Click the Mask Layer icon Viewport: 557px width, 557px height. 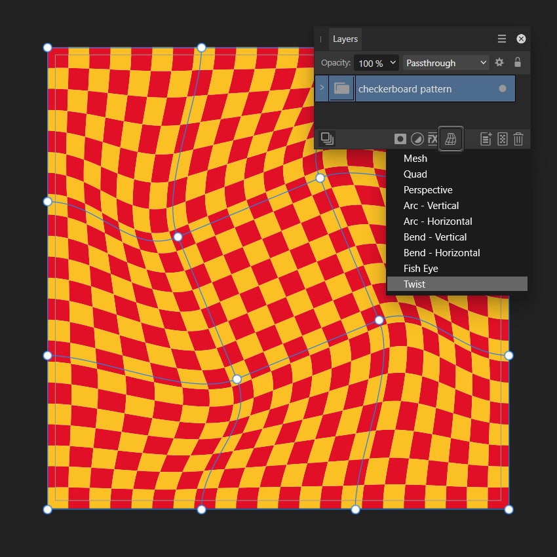coord(399,138)
